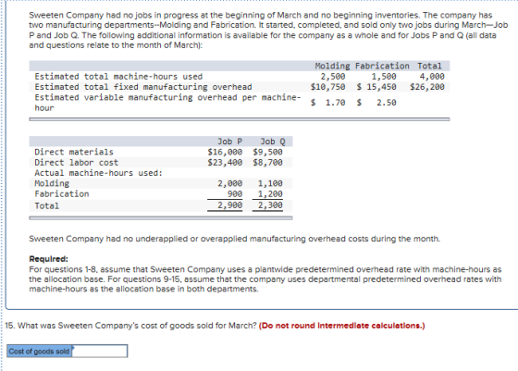Select the 2,500 Molding machine-hours value
This screenshot has width=518, height=371.
tap(333, 77)
